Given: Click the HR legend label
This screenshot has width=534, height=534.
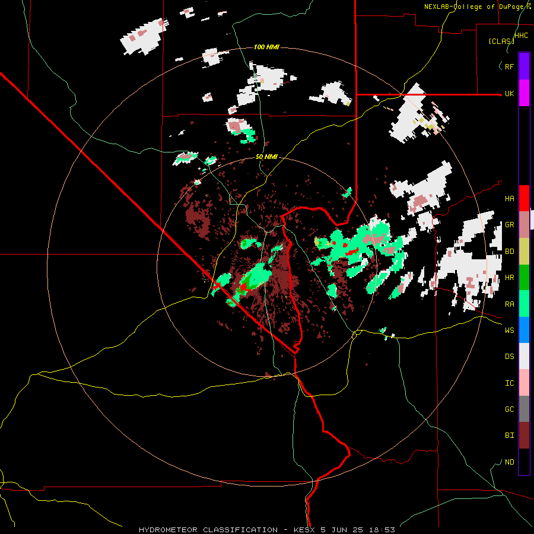Looking at the screenshot, I should (509, 278).
